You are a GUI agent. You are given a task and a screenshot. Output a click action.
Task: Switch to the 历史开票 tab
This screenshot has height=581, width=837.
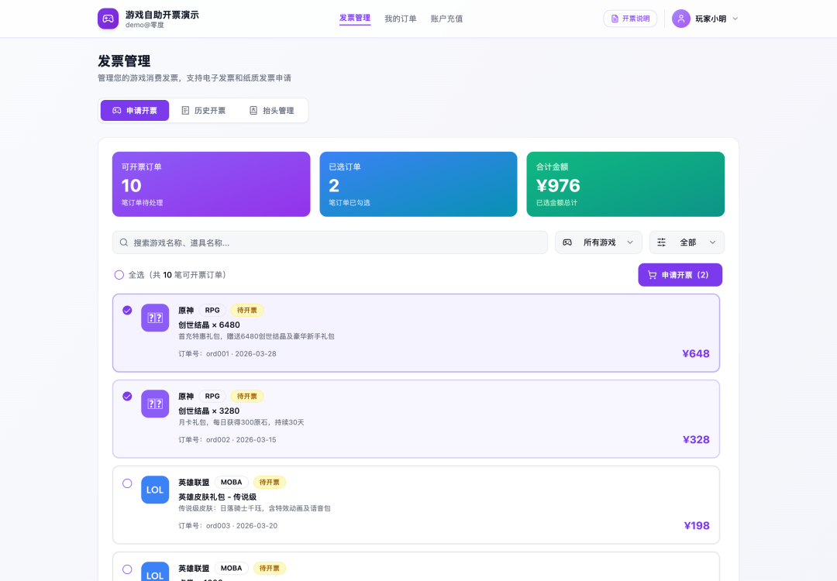pos(203,111)
